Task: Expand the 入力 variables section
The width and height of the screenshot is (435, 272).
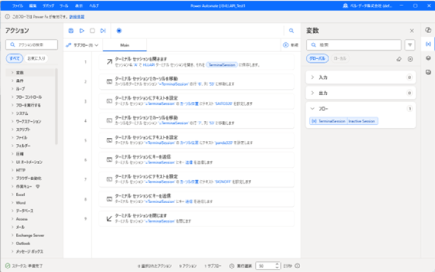Action: click(x=313, y=78)
